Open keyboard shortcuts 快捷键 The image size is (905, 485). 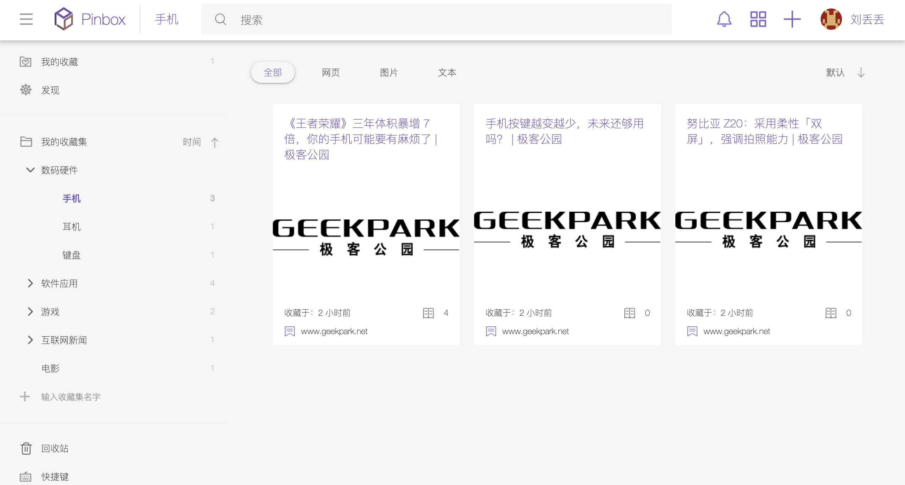click(x=55, y=477)
